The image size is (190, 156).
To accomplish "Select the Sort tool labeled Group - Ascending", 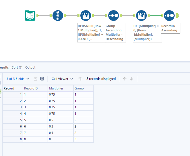I will click(x=113, y=15).
